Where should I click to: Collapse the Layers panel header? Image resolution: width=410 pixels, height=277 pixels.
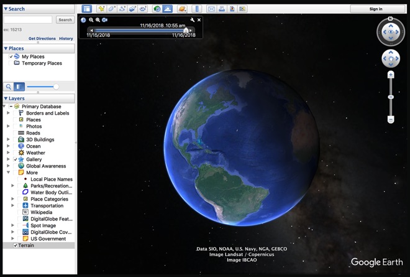coord(6,98)
